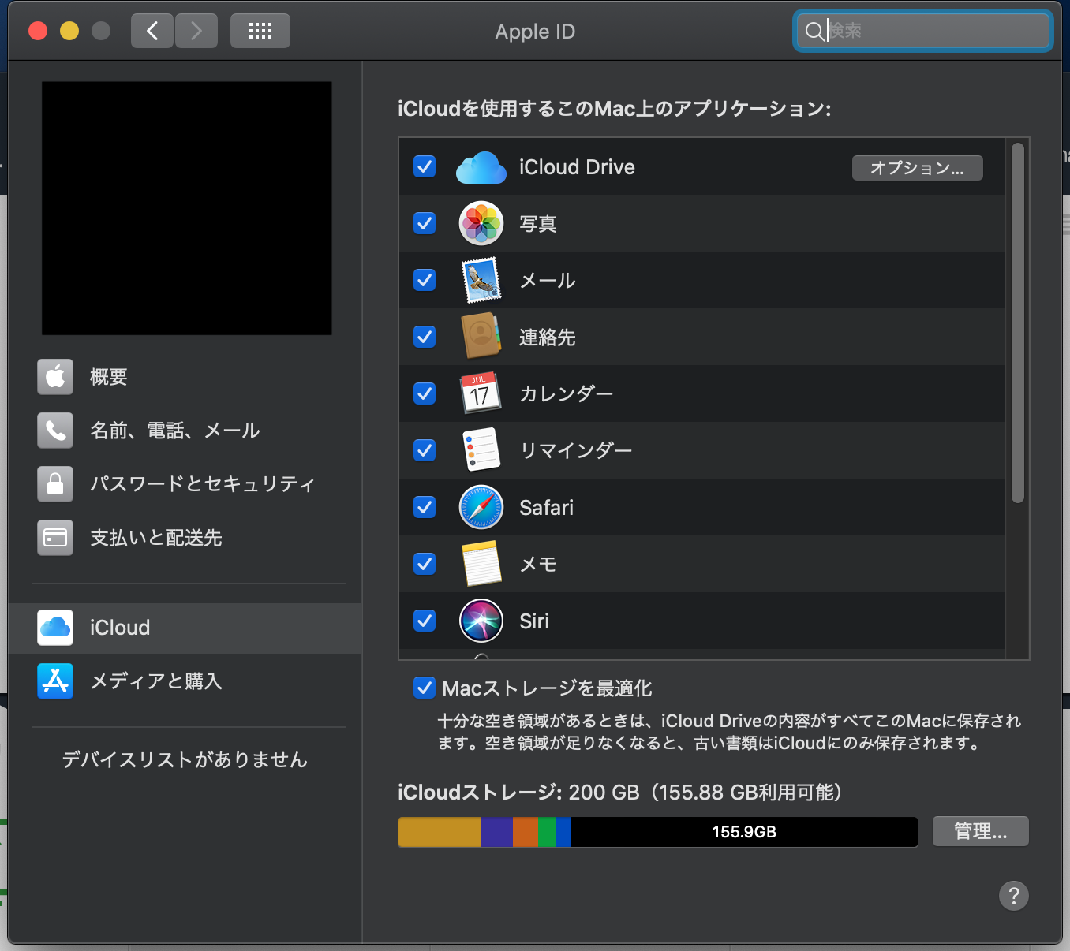Click the iCloud storage usage bar
The image size is (1070, 951).
pyautogui.click(x=657, y=831)
